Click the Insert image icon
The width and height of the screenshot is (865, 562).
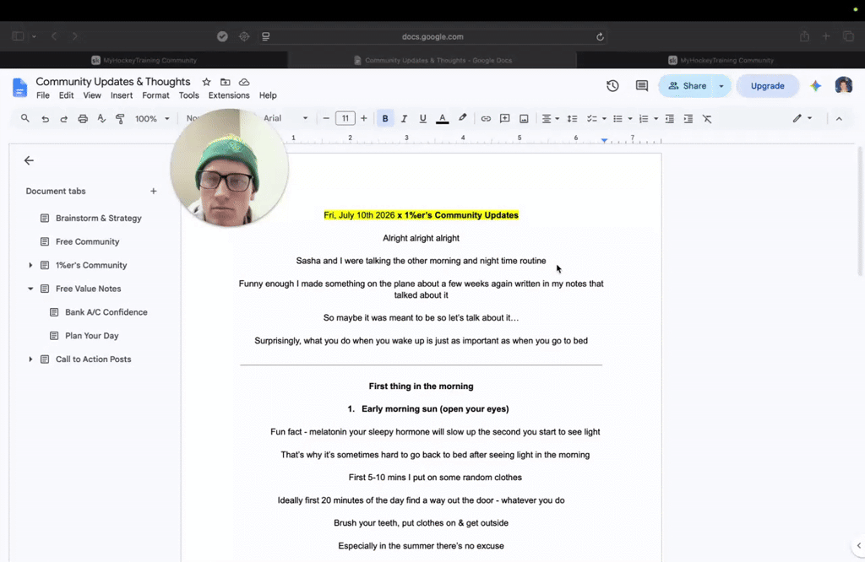click(x=524, y=118)
